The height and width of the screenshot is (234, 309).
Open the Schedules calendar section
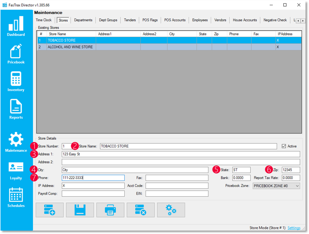pos(16,197)
